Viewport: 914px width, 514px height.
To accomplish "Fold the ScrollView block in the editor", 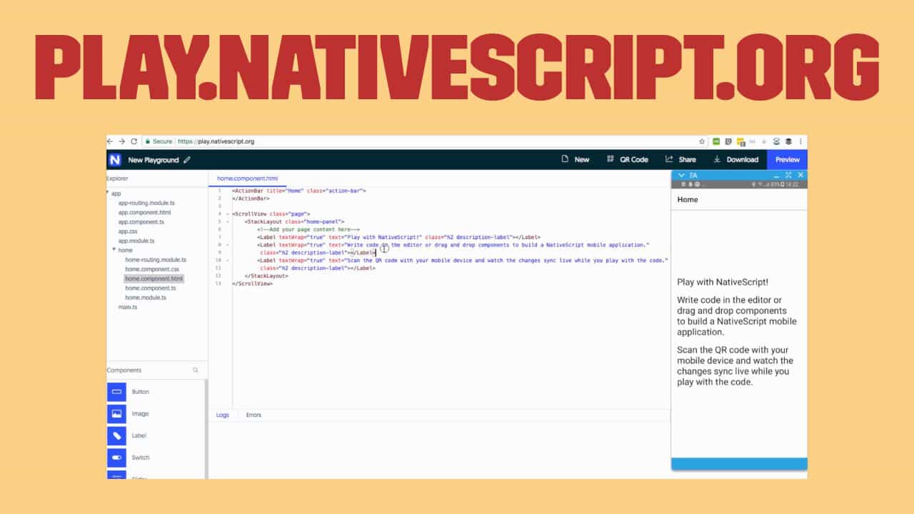I will click(227, 214).
